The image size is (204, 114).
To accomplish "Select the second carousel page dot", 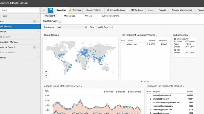I will pyautogui.click(x=145, y=82).
